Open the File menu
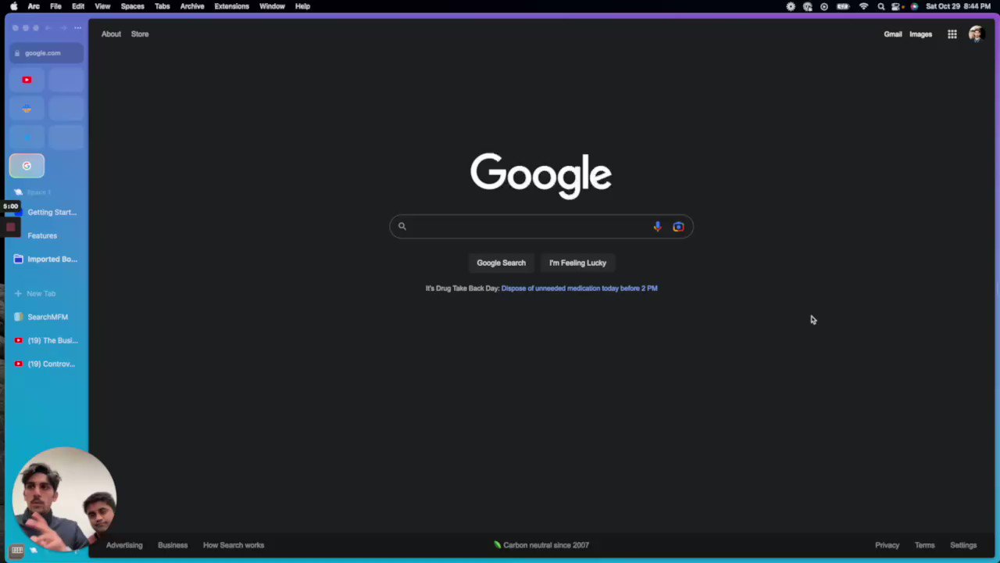This screenshot has height=563, width=1000. 56,6
